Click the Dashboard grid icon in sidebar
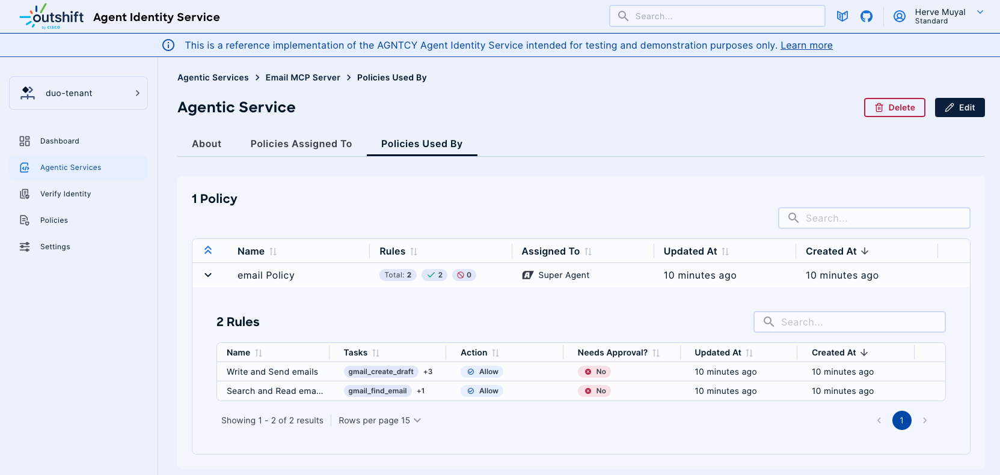 click(25, 141)
